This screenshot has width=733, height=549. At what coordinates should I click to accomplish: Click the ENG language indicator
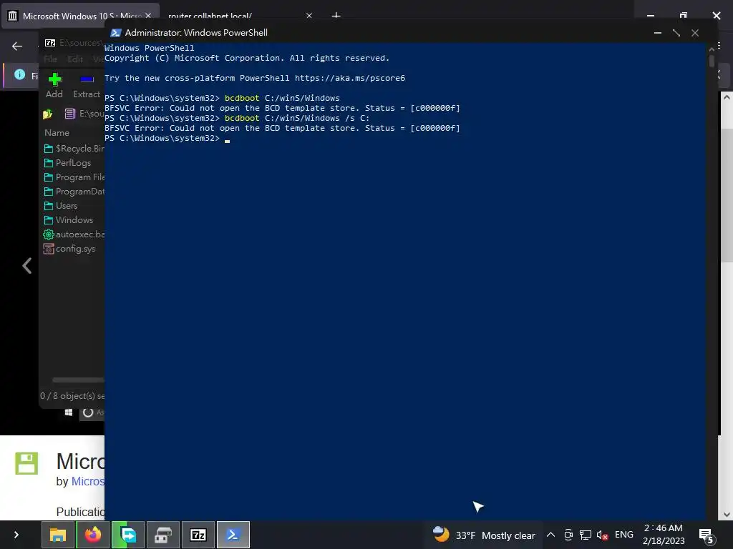(x=623, y=535)
